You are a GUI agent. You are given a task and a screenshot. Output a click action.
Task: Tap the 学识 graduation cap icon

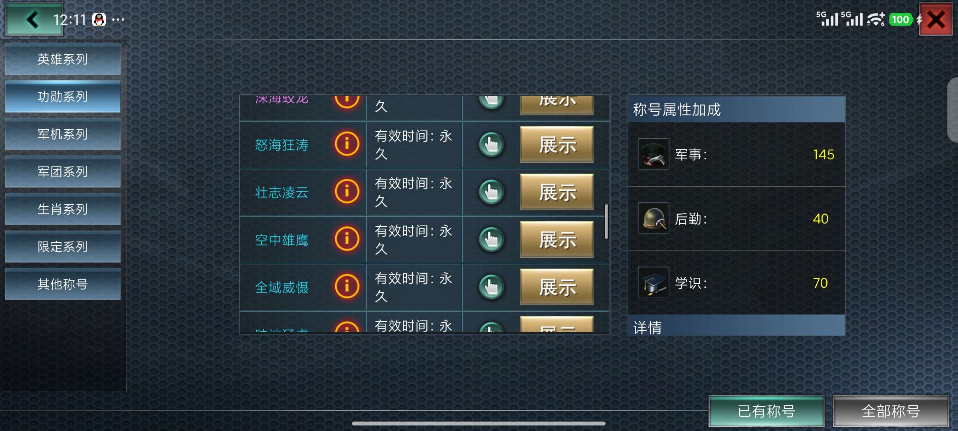pyautogui.click(x=653, y=283)
